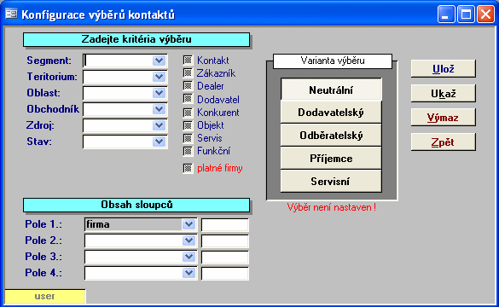
Task: Select the Servisní variant
Action: click(331, 182)
